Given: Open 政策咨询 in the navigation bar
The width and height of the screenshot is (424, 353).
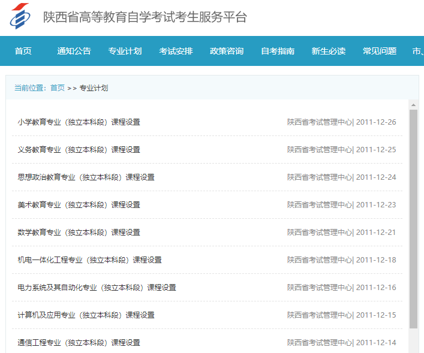Looking at the screenshot, I should [x=227, y=51].
